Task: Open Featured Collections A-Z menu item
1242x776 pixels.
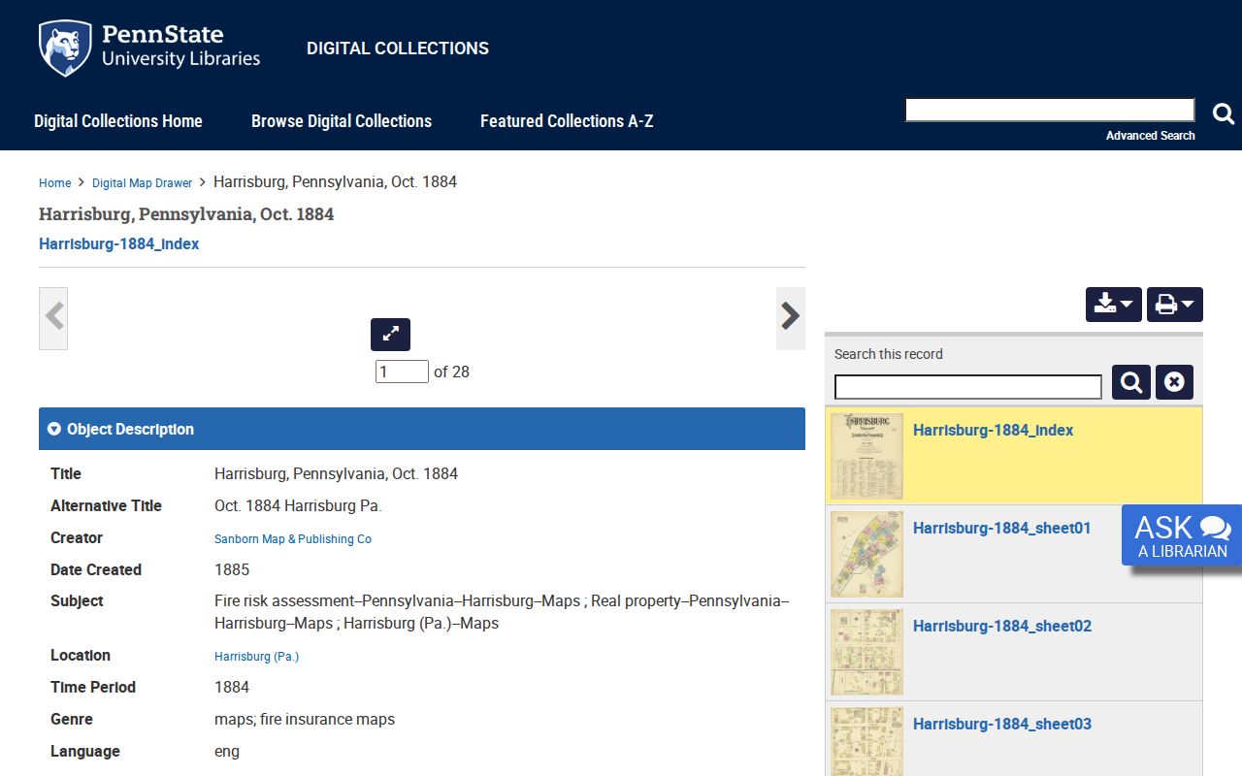Action: click(x=567, y=121)
